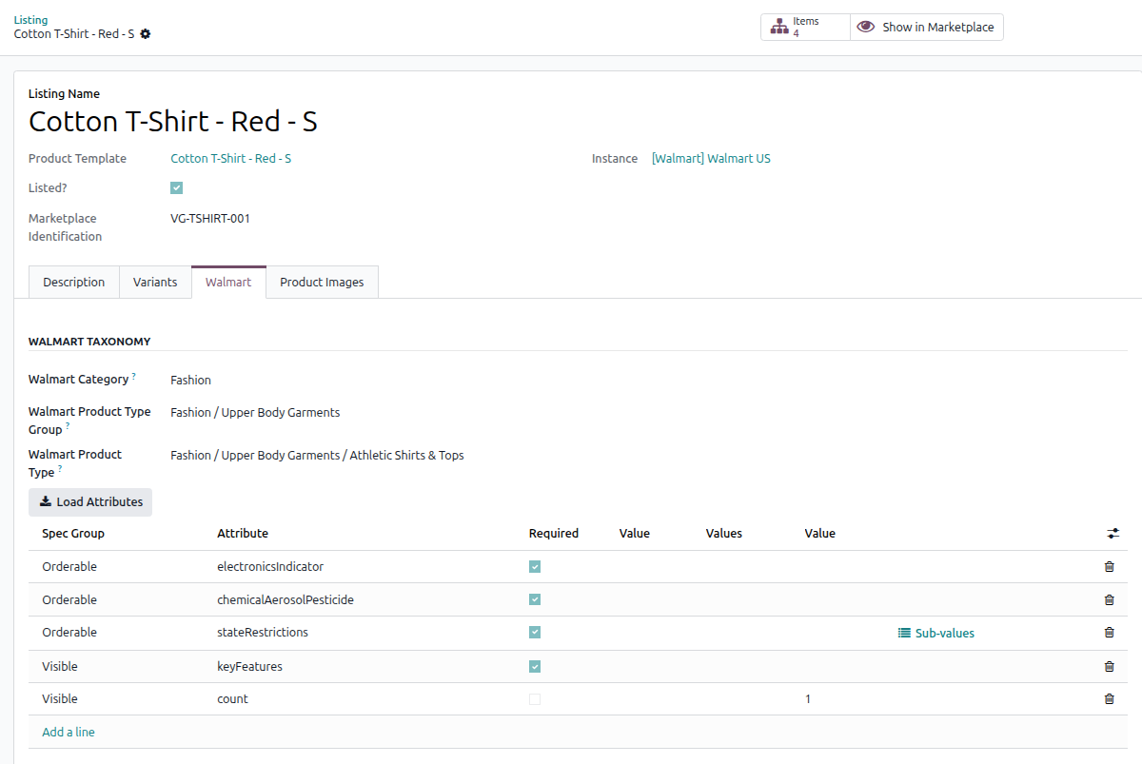1142x764 pixels.
Task: Sort by Spec Group column header
Action: point(73,534)
